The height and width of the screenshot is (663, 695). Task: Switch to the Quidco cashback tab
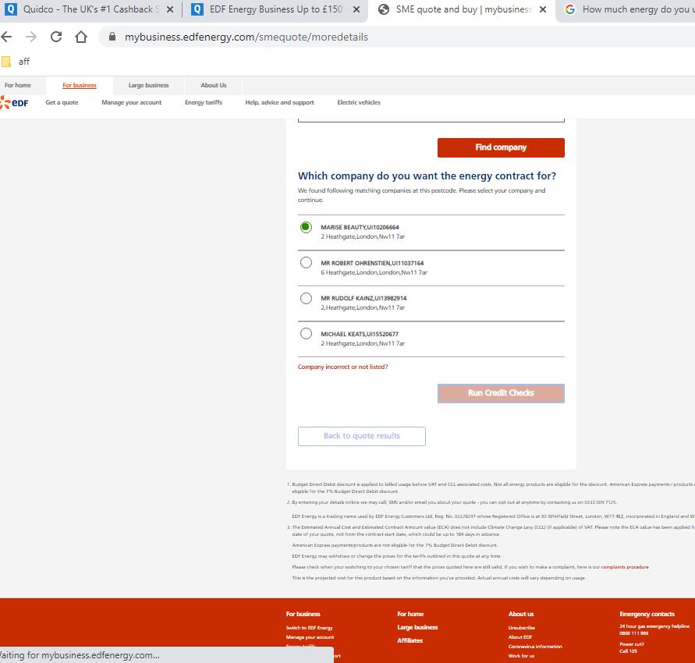(x=90, y=9)
